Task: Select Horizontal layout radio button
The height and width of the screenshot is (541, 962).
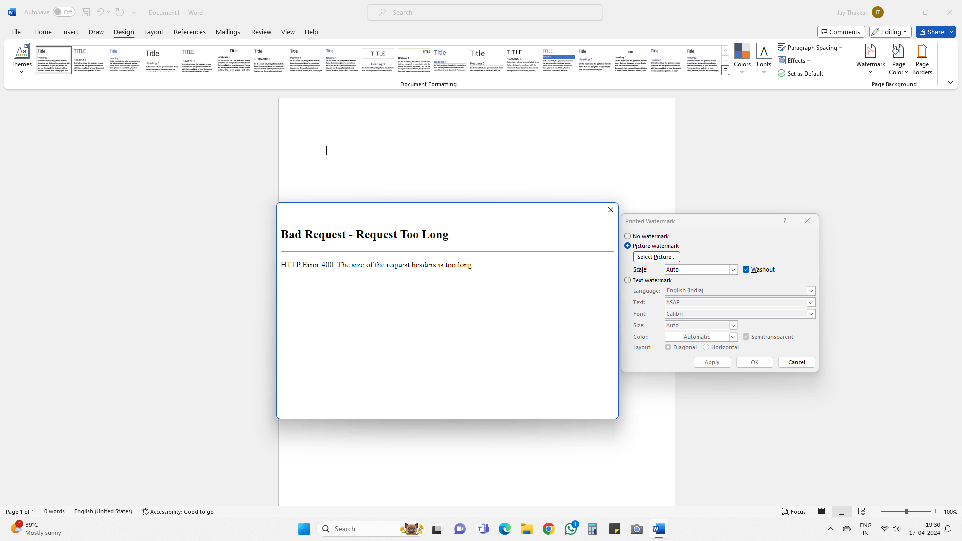Action: [706, 347]
